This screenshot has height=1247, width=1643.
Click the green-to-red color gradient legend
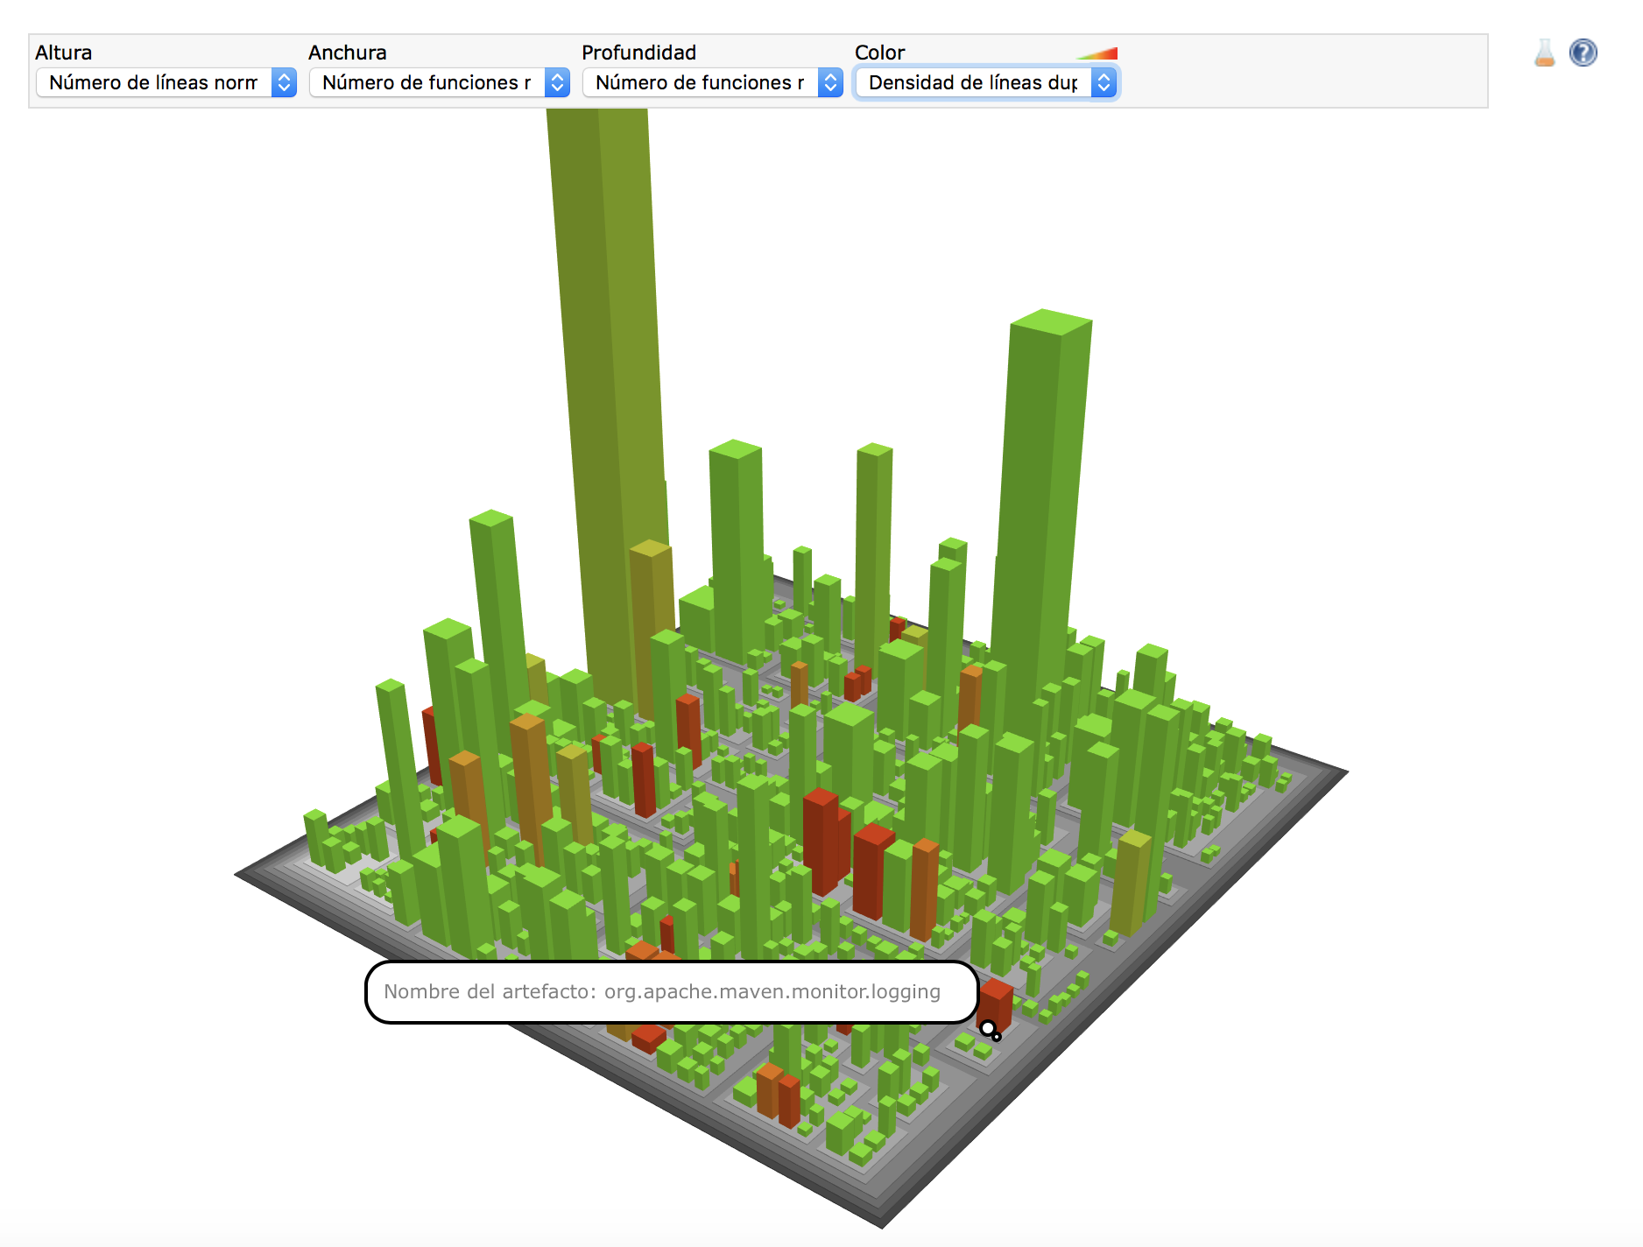pos(1099,54)
